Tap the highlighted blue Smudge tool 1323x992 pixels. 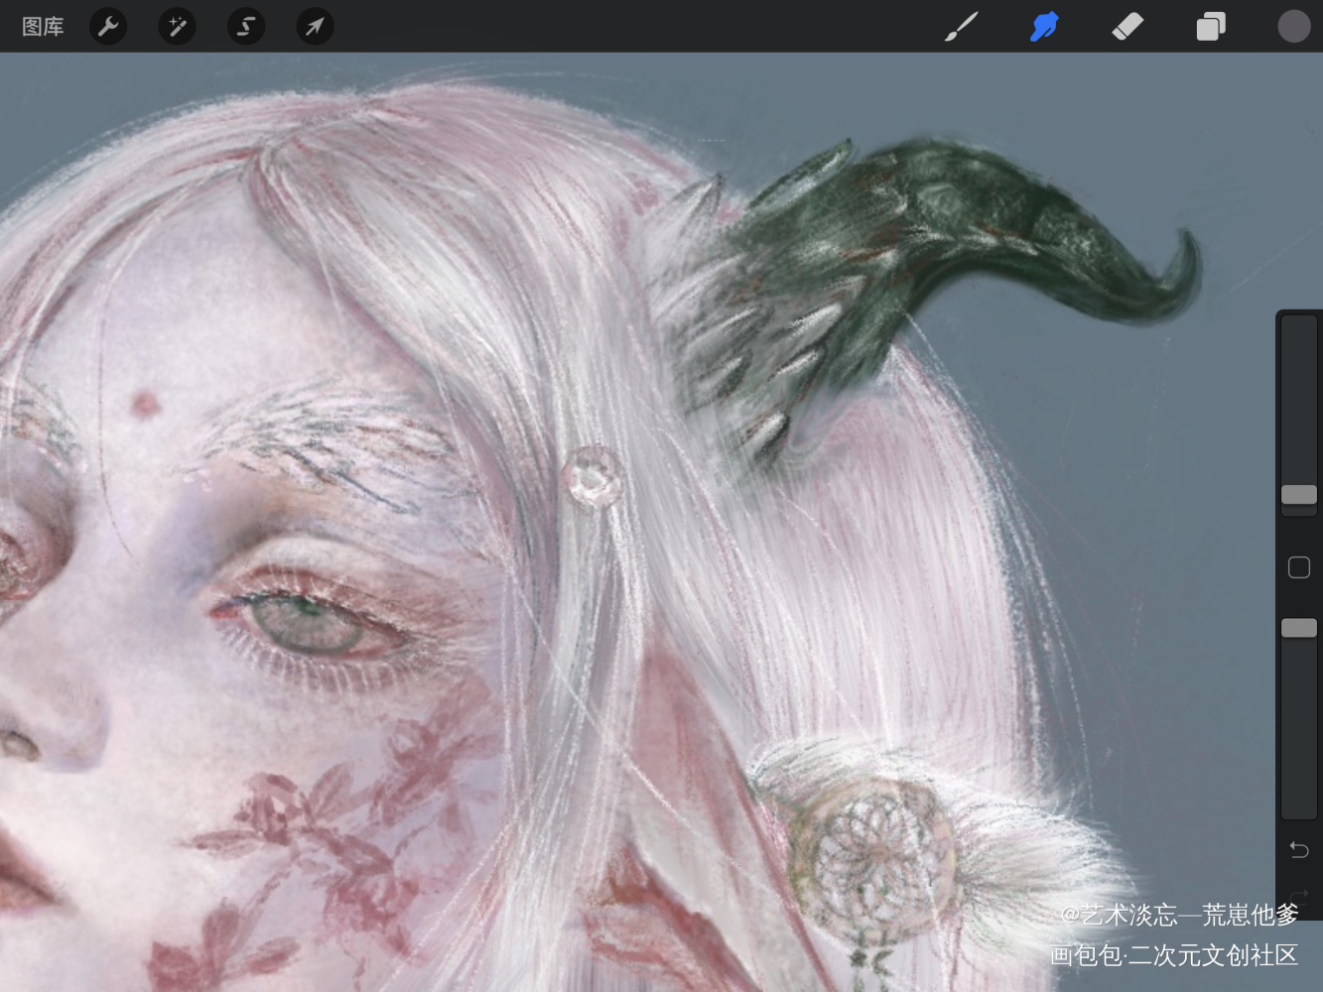[x=1044, y=27]
